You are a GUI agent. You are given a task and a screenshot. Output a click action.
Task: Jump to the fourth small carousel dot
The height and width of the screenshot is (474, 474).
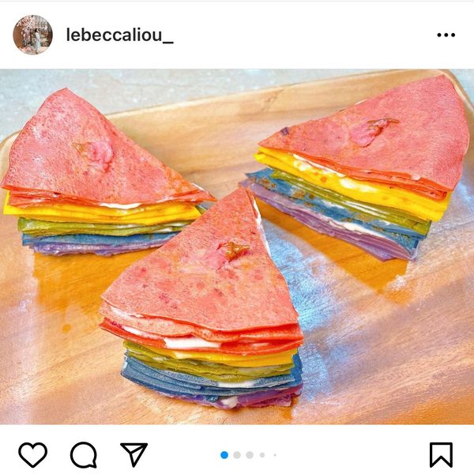[262, 455]
